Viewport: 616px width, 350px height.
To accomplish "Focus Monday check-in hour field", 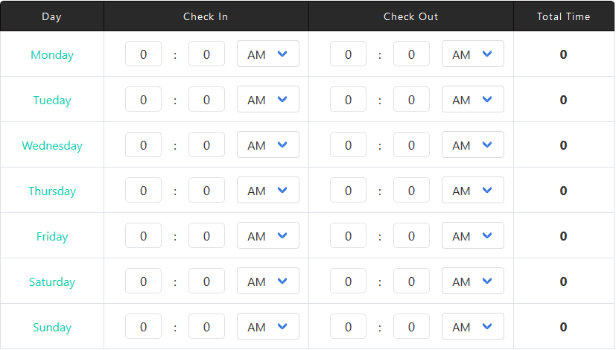I will click(144, 54).
